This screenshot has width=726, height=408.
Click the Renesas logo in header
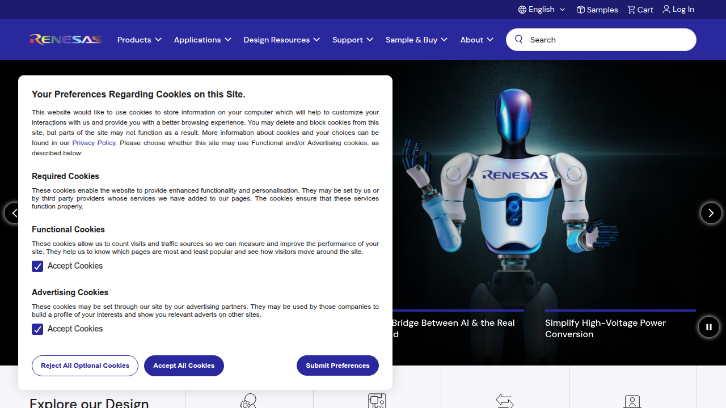point(66,39)
